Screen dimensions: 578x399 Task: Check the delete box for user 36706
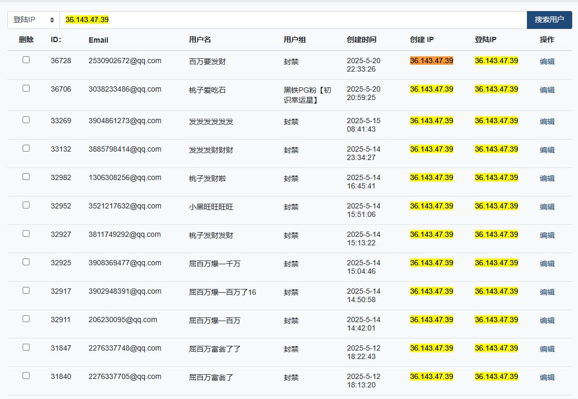point(26,88)
